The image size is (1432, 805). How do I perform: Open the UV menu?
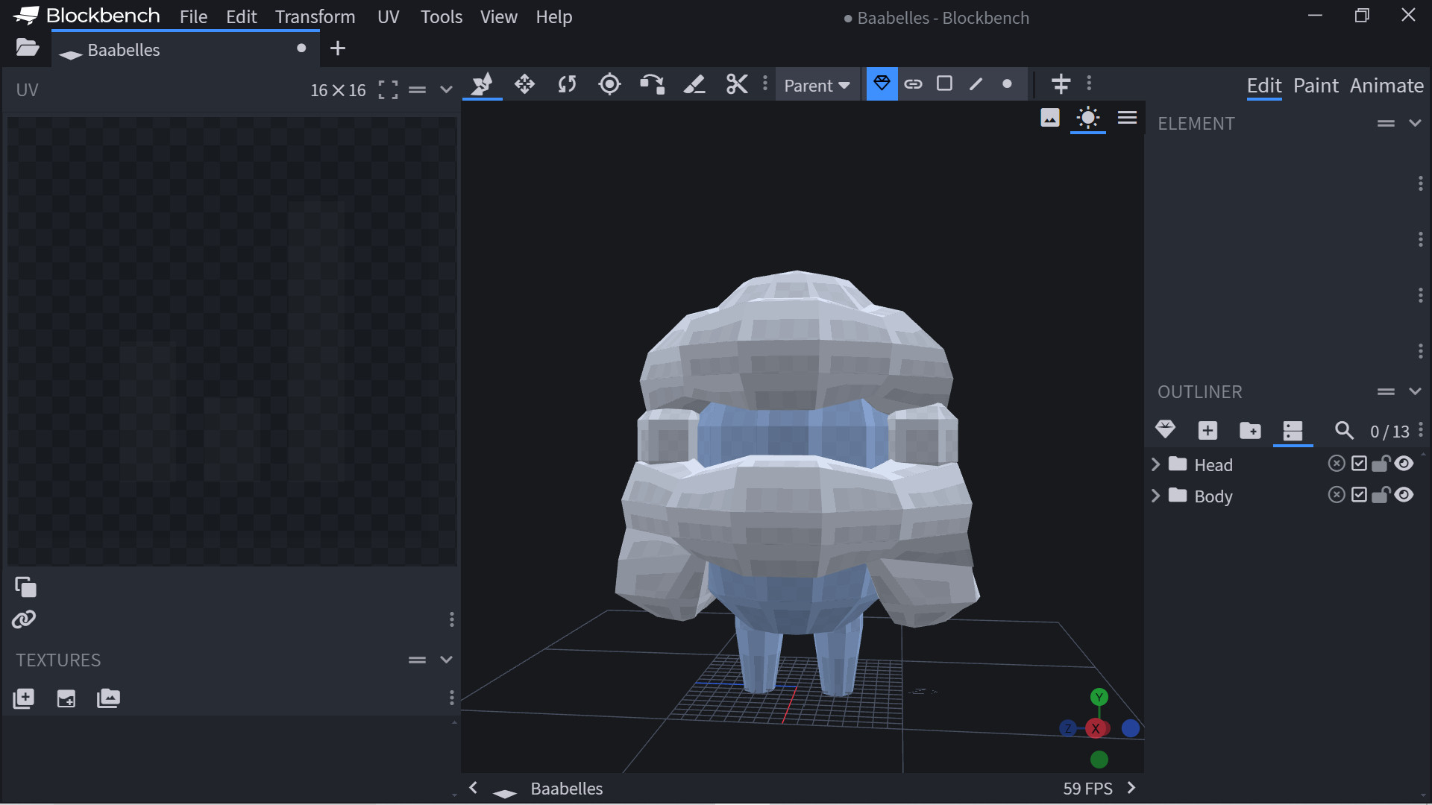(x=389, y=16)
